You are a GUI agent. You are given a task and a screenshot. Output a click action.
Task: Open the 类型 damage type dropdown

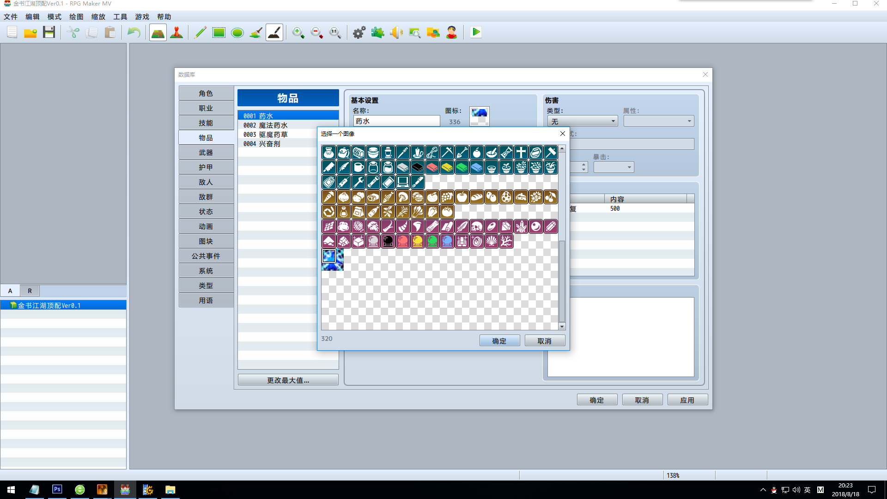coord(583,121)
